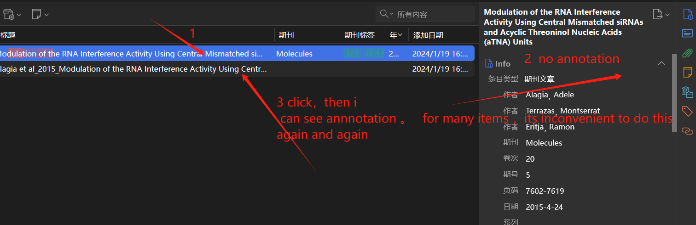Screen dimensions: 696x225
Task: Select the Alagia et al_2015 attachment row
Action: pos(237,69)
